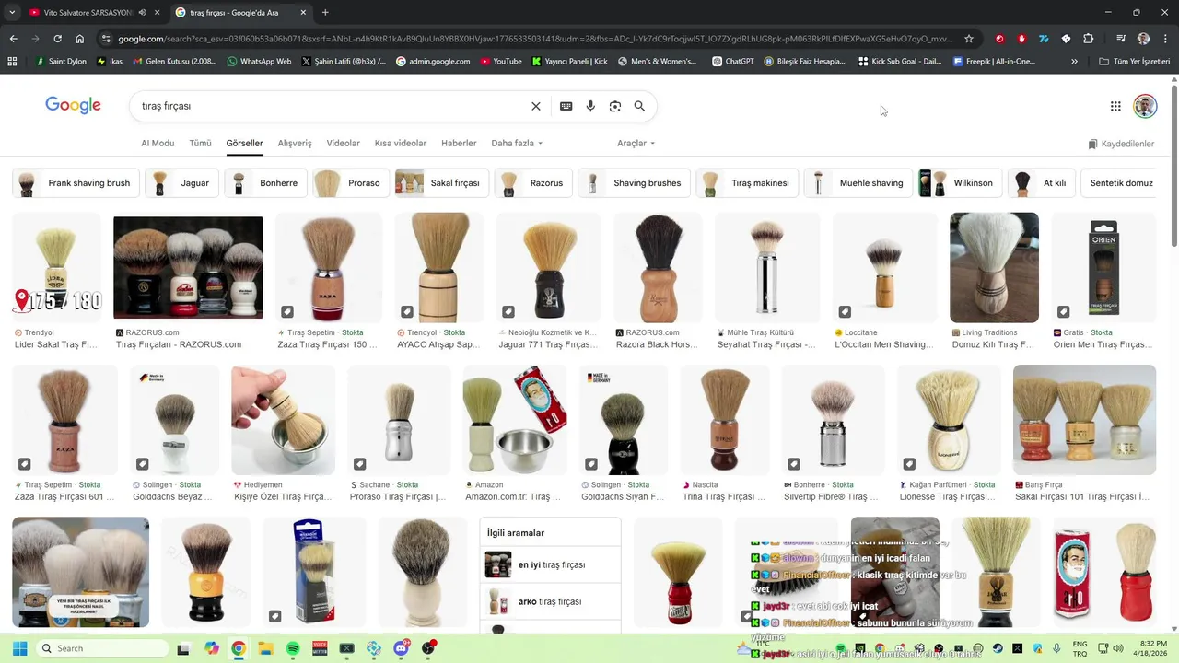Switch to the Videolar tab
1179x663 pixels.
point(344,144)
